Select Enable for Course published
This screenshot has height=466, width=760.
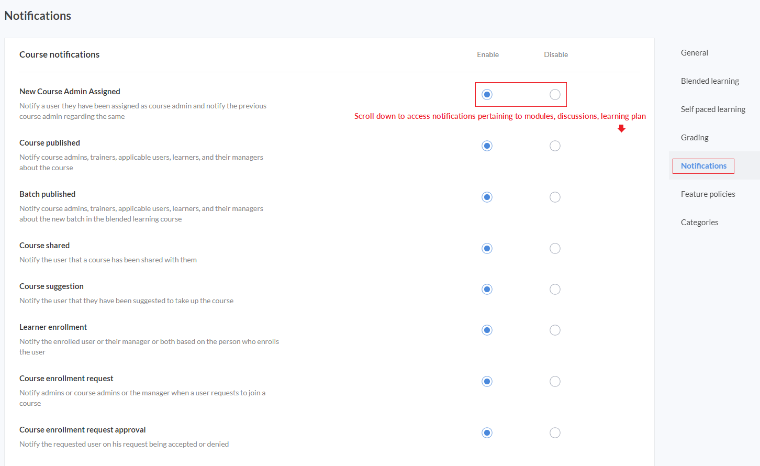tap(487, 146)
